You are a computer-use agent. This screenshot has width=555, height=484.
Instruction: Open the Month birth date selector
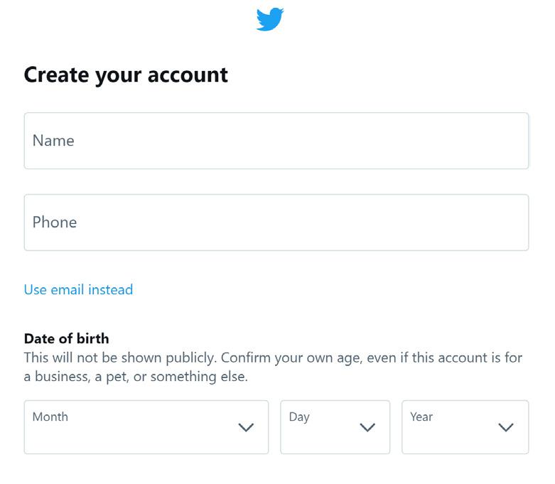click(x=146, y=427)
